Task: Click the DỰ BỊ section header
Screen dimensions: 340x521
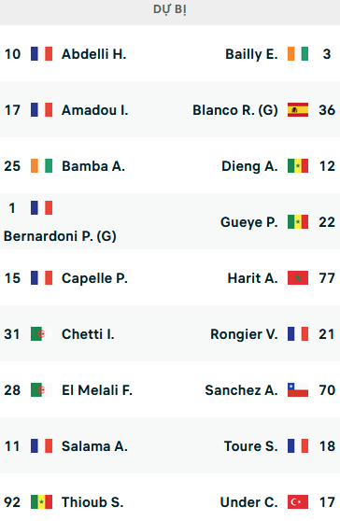Action: (170, 9)
